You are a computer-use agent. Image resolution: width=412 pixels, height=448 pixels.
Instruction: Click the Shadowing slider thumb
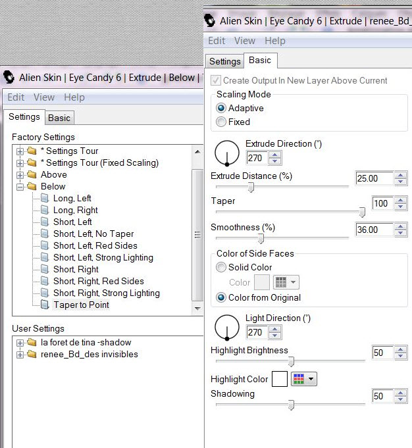[291, 405]
